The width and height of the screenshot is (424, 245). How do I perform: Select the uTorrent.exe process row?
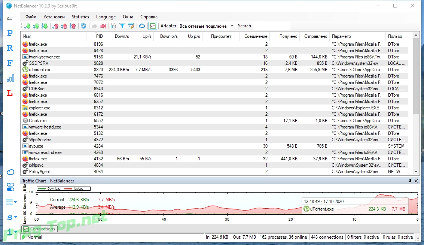coord(214,70)
